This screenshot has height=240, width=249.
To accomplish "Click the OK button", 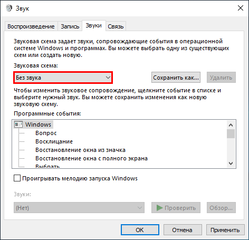I will pos(140,229).
